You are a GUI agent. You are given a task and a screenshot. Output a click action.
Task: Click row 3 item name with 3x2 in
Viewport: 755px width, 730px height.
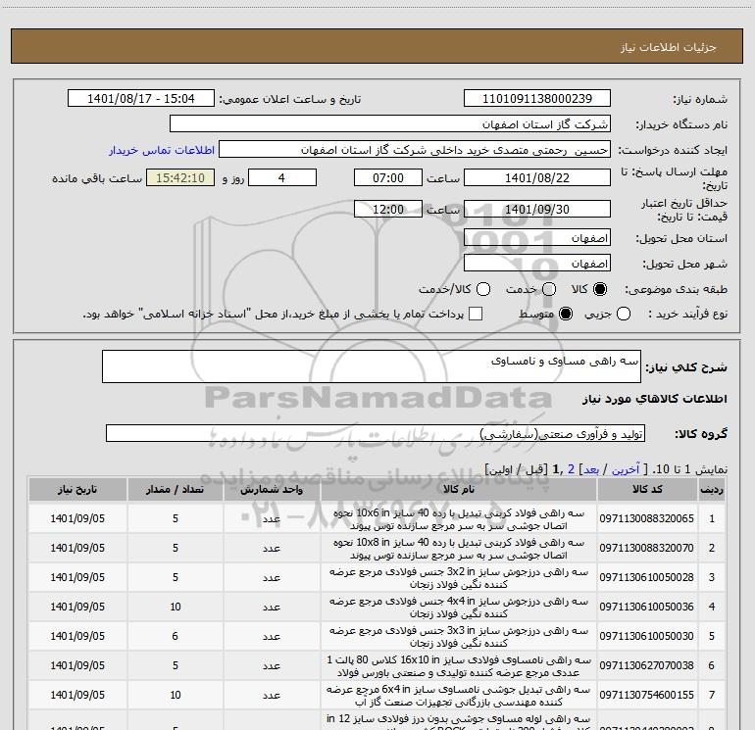[x=459, y=578]
